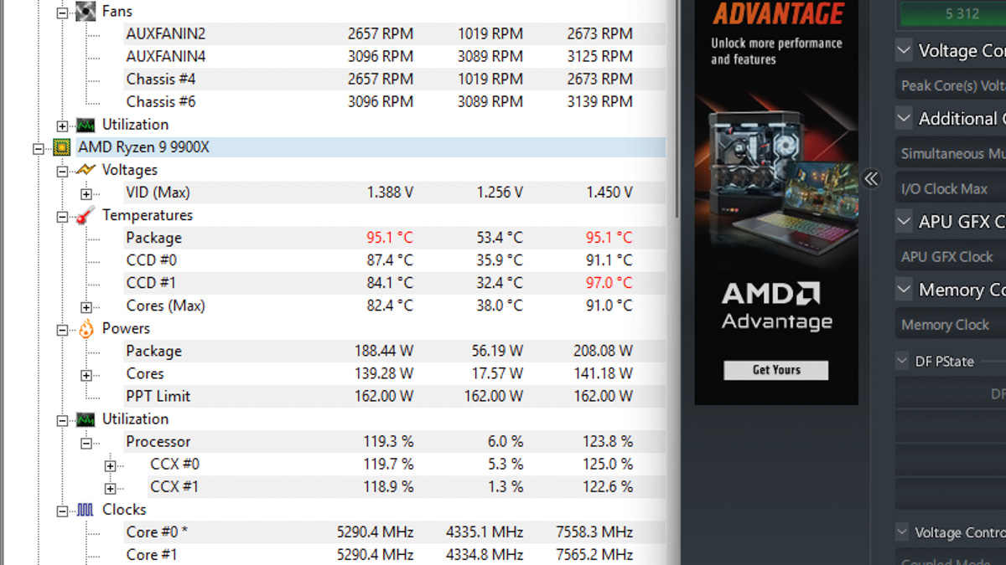Image resolution: width=1006 pixels, height=565 pixels.
Task: Collapse the CPU Utilization node above Processor
Action: pyautogui.click(x=62, y=419)
